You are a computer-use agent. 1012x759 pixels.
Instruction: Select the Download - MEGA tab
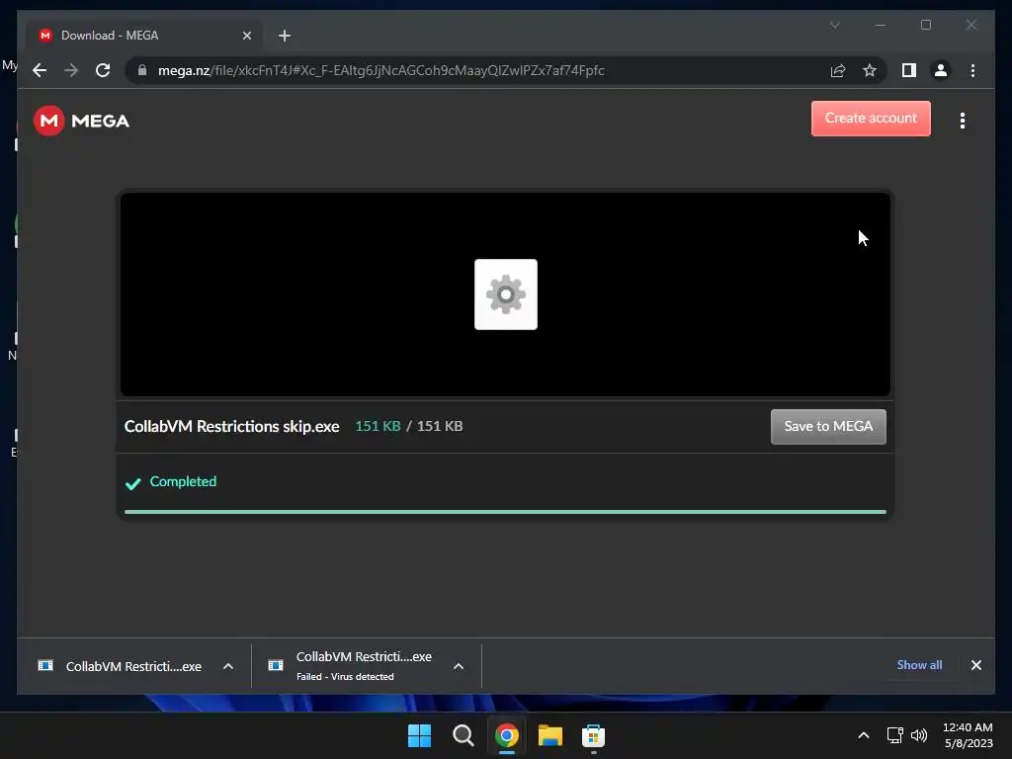(143, 36)
